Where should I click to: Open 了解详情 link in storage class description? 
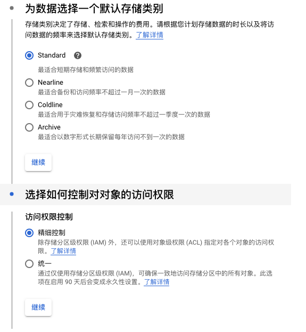tap(150, 35)
